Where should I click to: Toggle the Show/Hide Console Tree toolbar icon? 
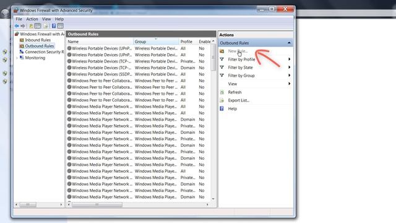coord(38,26)
